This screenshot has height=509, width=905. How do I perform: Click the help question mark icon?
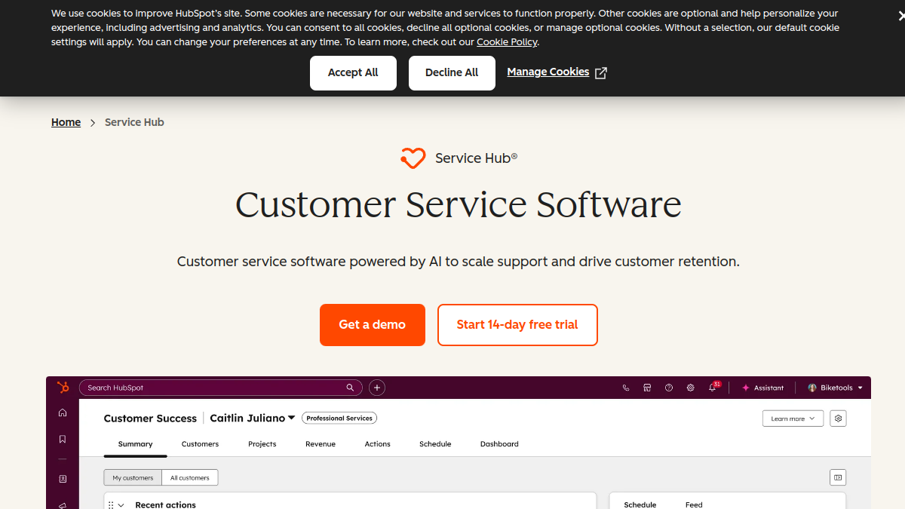click(669, 388)
